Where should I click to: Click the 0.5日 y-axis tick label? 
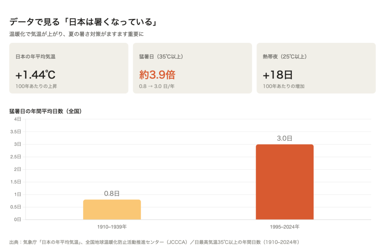[16, 207]
